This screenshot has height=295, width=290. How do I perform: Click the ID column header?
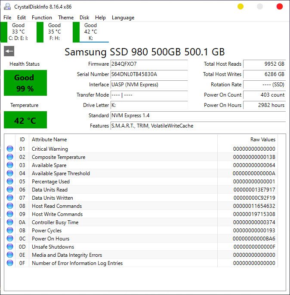click(x=22, y=140)
